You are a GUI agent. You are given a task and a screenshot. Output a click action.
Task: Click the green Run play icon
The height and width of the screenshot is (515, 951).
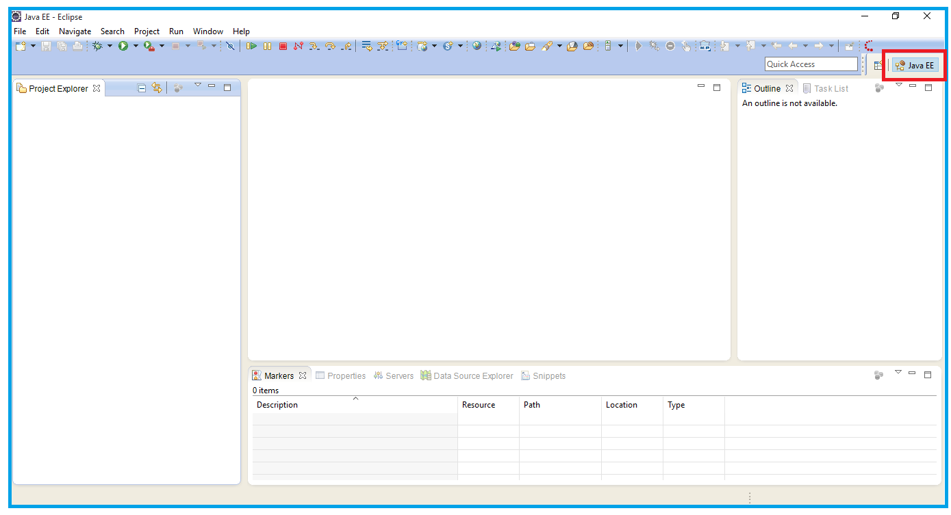[123, 46]
